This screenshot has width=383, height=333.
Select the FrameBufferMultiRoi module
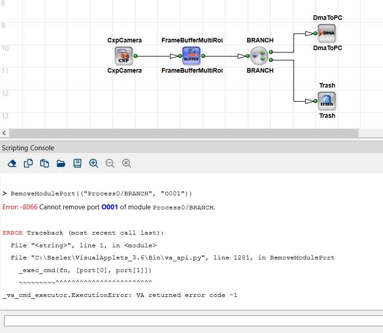tap(192, 56)
